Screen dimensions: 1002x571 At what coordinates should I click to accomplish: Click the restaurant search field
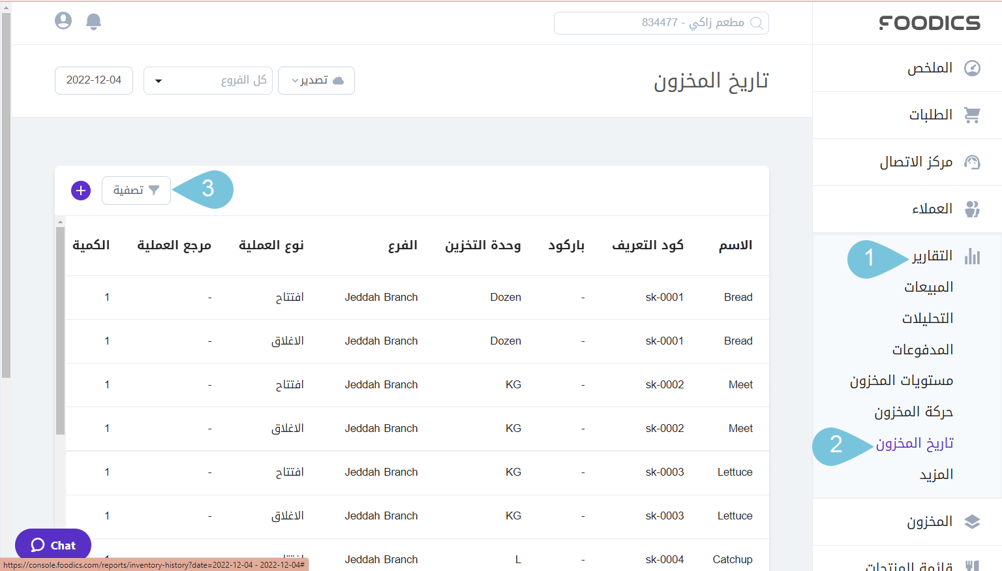pyautogui.click(x=661, y=23)
